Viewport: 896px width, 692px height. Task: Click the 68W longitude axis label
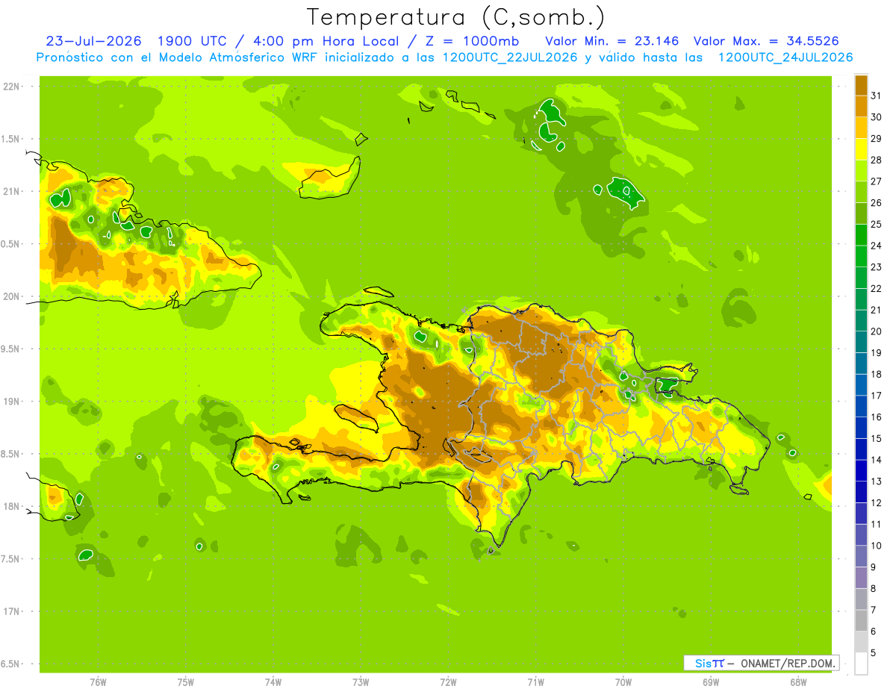[x=798, y=682]
